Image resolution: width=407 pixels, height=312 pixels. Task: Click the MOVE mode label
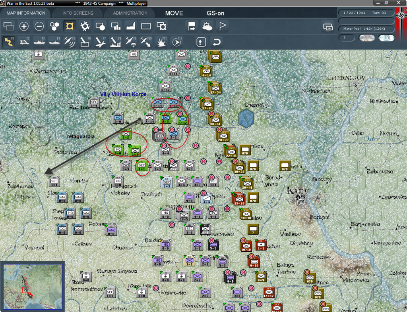(x=174, y=13)
